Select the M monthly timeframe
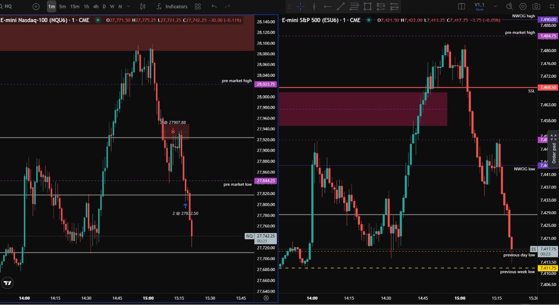Image resolution: width=559 pixels, height=305 pixels. click(120, 7)
